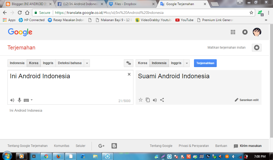The width and height of the screenshot is (273, 160).
Task: Click Matikan terjemahan instan link
Action: 226,47
